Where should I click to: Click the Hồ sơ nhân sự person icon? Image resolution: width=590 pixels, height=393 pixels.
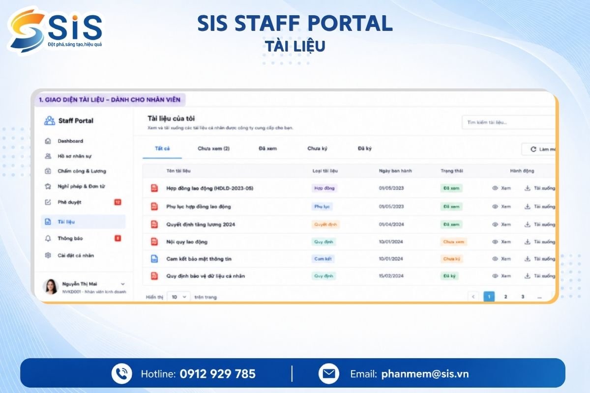(x=48, y=156)
